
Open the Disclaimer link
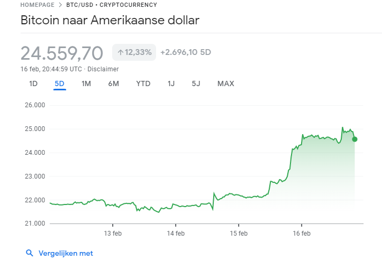[103, 69]
